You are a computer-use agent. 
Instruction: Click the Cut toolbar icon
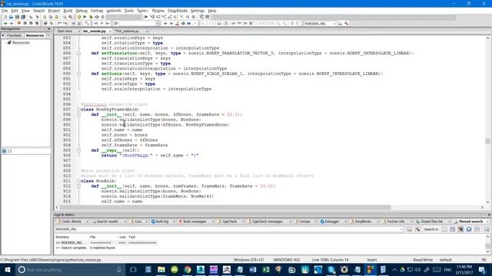(45, 17)
